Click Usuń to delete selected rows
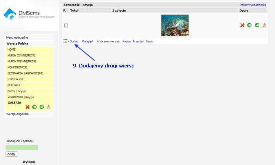 point(149,41)
